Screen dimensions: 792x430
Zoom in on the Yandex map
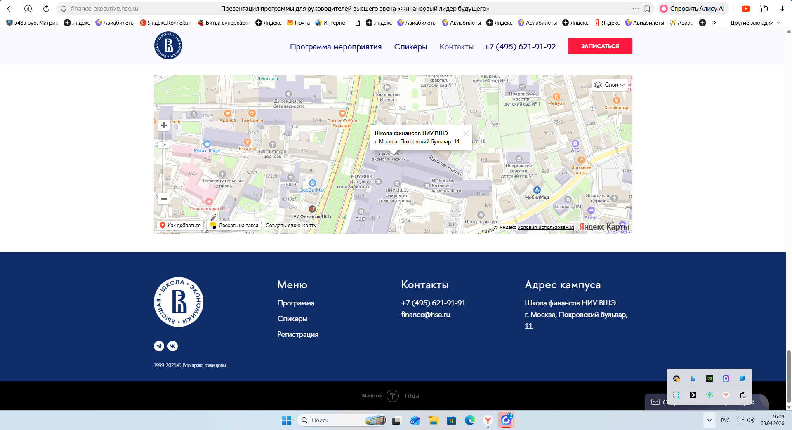164,125
